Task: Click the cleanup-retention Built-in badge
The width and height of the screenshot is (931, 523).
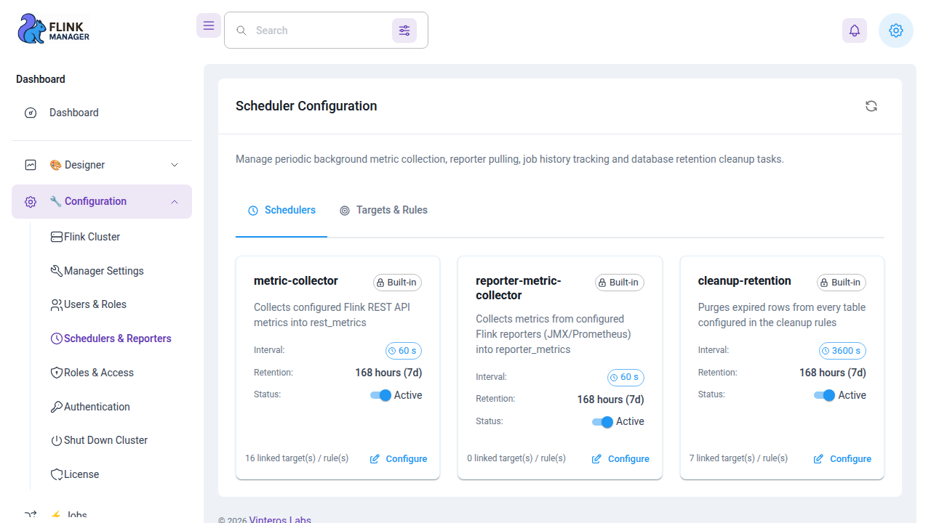Action: [842, 283]
